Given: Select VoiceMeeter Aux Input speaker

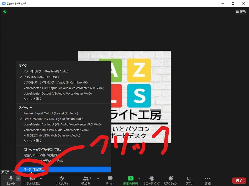Looking at the screenshot, I should (x=63, y=124).
